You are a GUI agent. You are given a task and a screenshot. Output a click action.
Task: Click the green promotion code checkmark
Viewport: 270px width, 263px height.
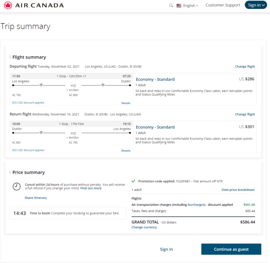point(133,182)
